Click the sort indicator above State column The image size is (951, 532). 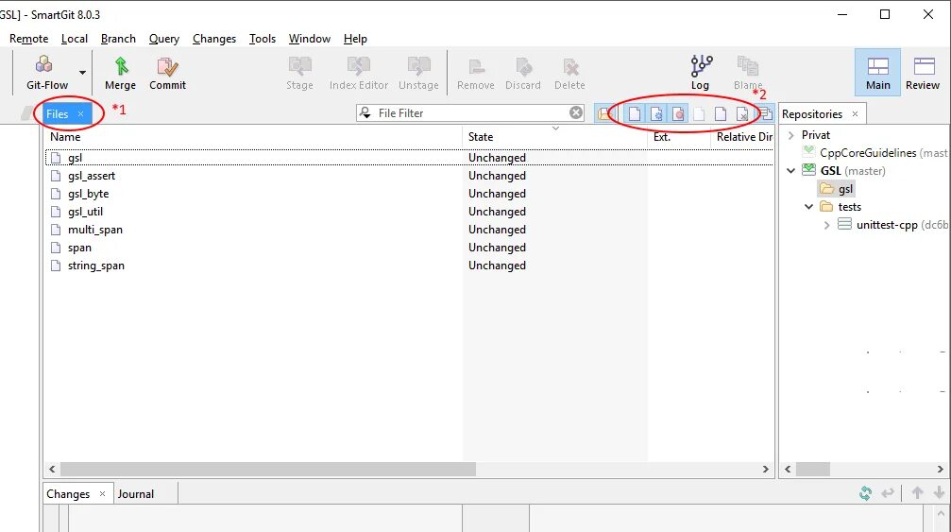[x=555, y=128]
